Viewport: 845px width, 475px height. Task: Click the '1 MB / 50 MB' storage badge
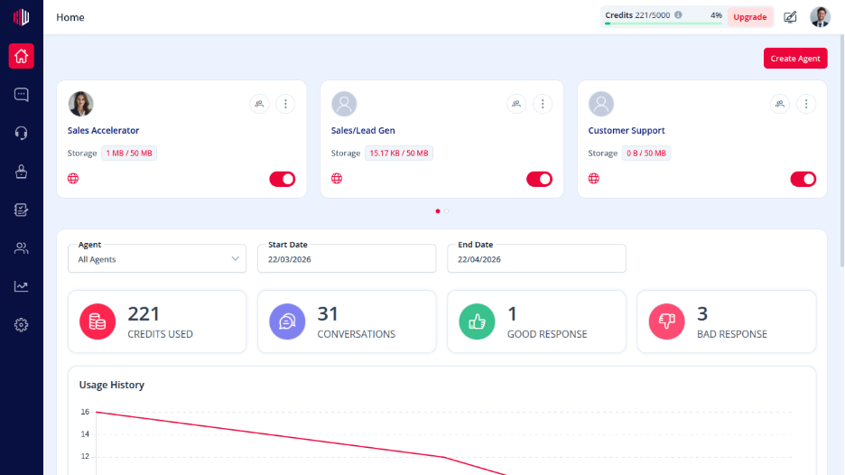pyautogui.click(x=129, y=154)
